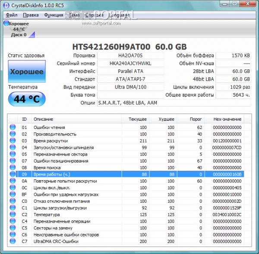Click status orb for 01 Ошибки чтения

pyautogui.click(x=13, y=127)
